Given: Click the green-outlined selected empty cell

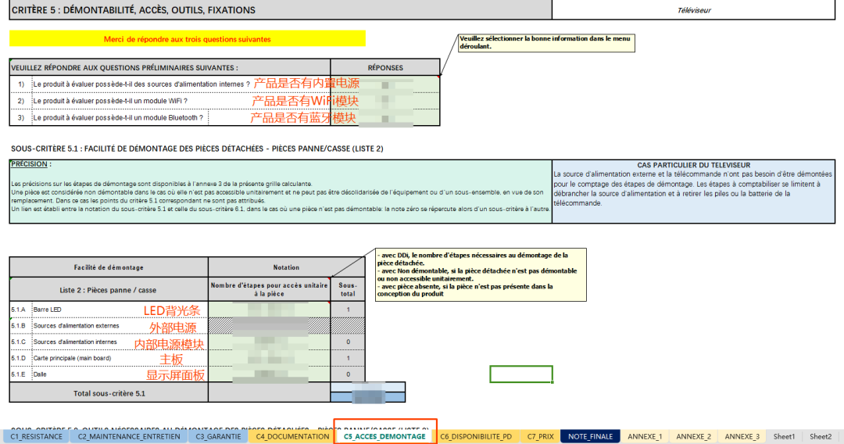Looking at the screenshot, I should (x=521, y=374).
